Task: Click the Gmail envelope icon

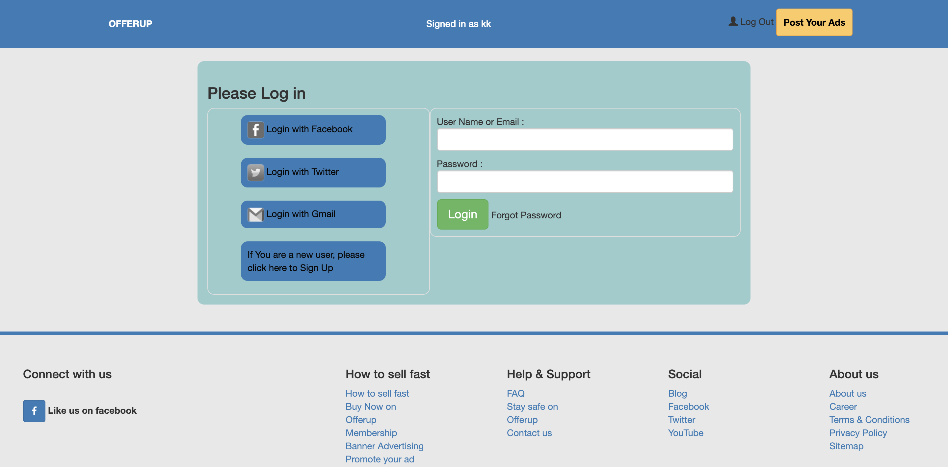Action: [255, 215]
